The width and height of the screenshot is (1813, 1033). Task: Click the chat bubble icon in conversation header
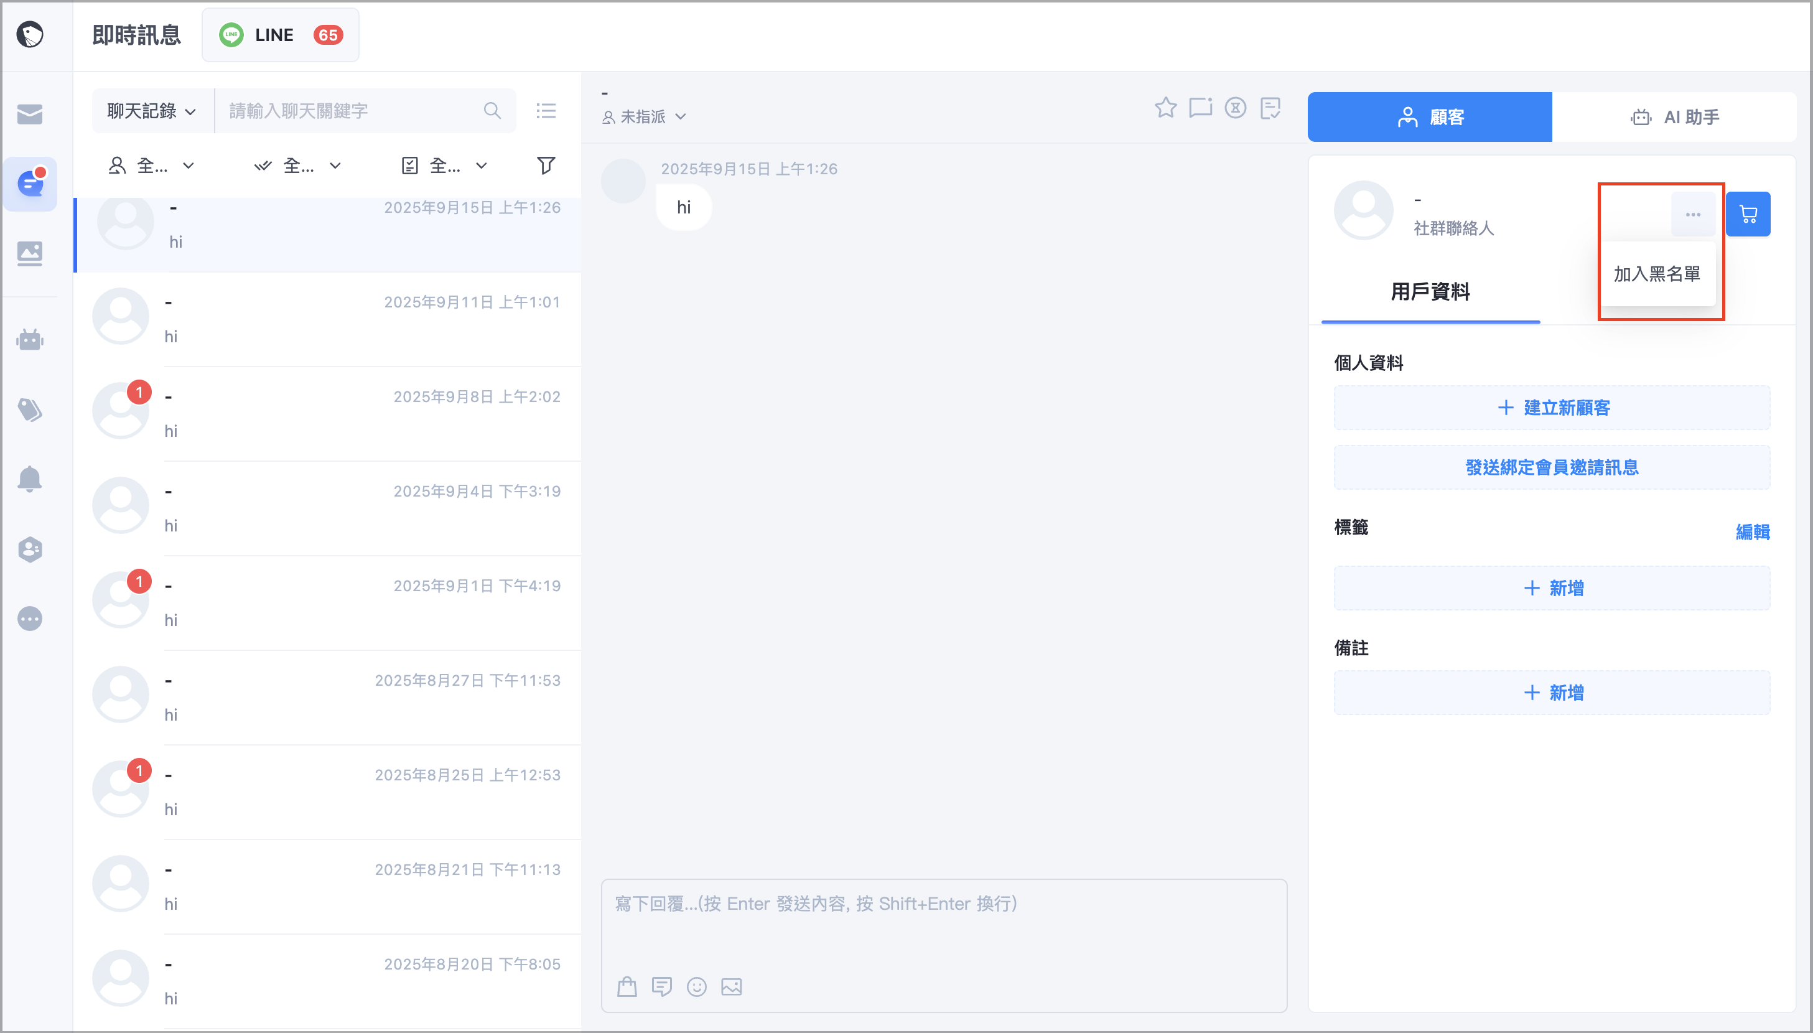tap(1200, 108)
